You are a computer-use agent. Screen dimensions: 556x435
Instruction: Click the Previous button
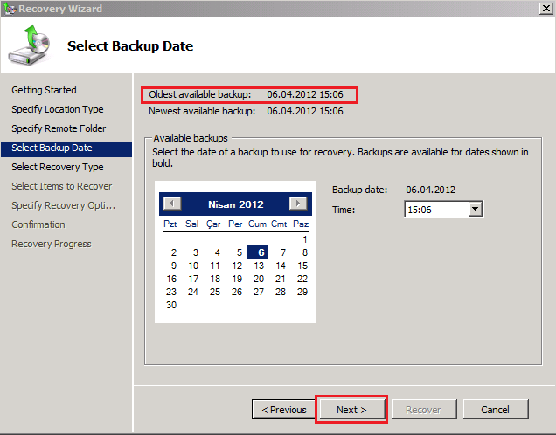[x=280, y=410]
